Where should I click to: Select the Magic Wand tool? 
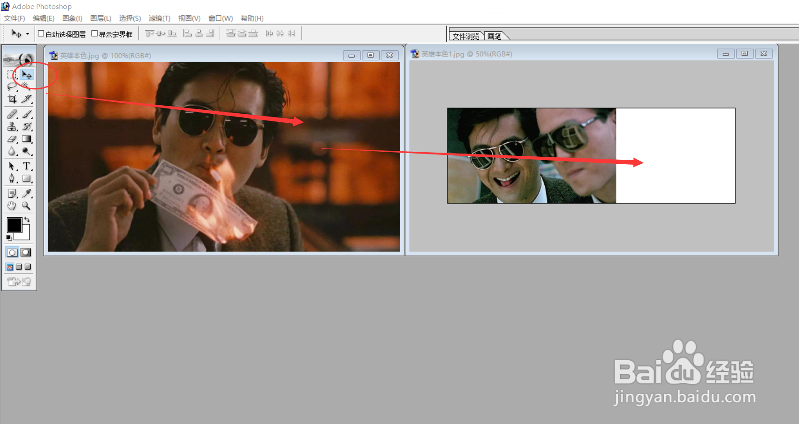26,86
